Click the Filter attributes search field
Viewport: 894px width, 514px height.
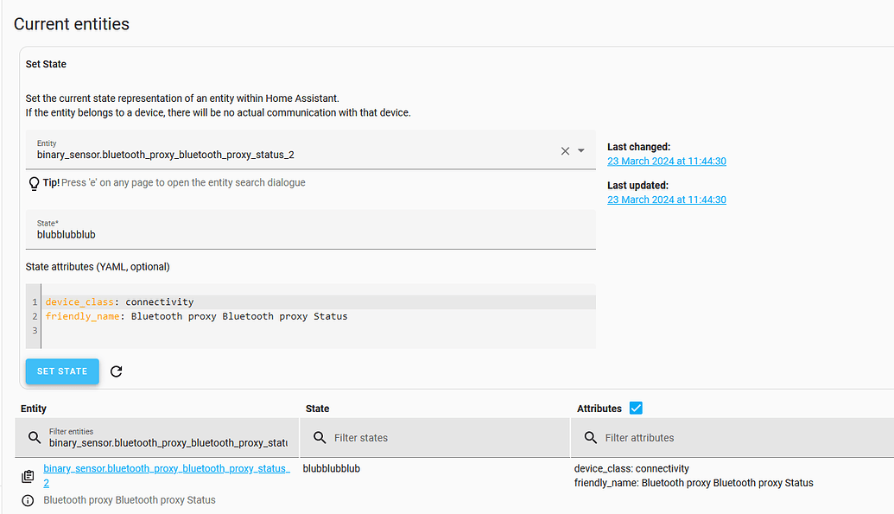tap(743, 438)
